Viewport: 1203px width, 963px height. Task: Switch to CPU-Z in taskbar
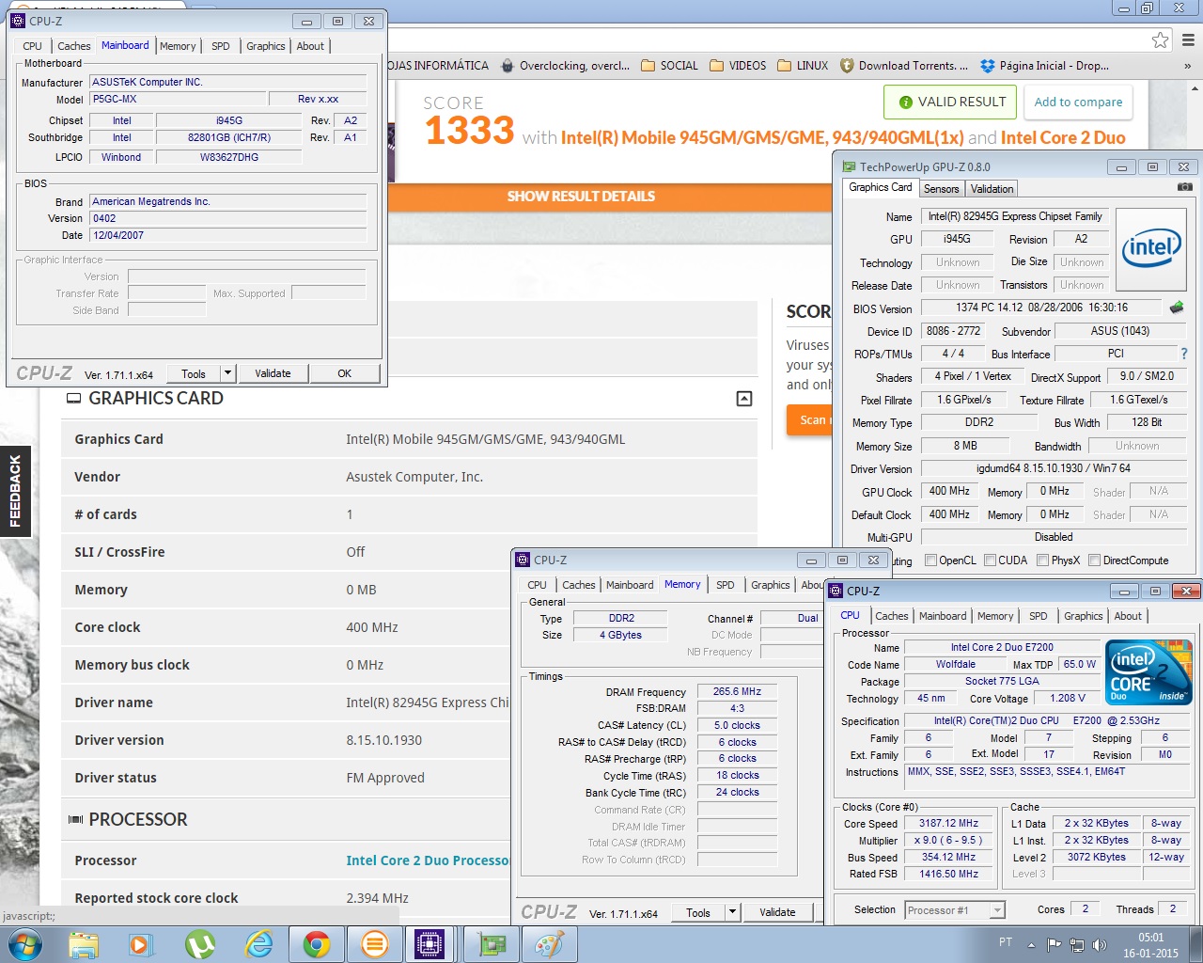pyautogui.click(x=430, y=944)
